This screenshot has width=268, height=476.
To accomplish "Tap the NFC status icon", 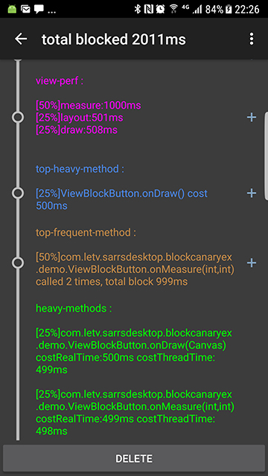I will (x=149, y=9).
